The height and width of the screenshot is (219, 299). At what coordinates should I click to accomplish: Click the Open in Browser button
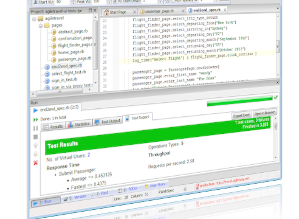[x=264, y=113]
